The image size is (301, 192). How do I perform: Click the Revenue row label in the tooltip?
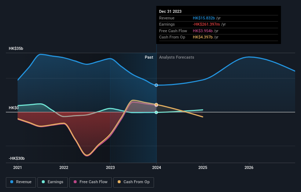point(166,18)
